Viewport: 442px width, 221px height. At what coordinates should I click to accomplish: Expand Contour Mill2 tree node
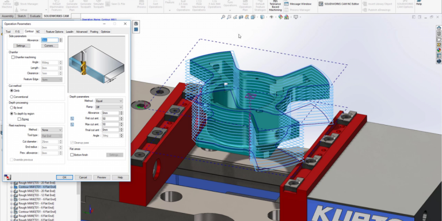pyautogui.click(x=12, y=199)
